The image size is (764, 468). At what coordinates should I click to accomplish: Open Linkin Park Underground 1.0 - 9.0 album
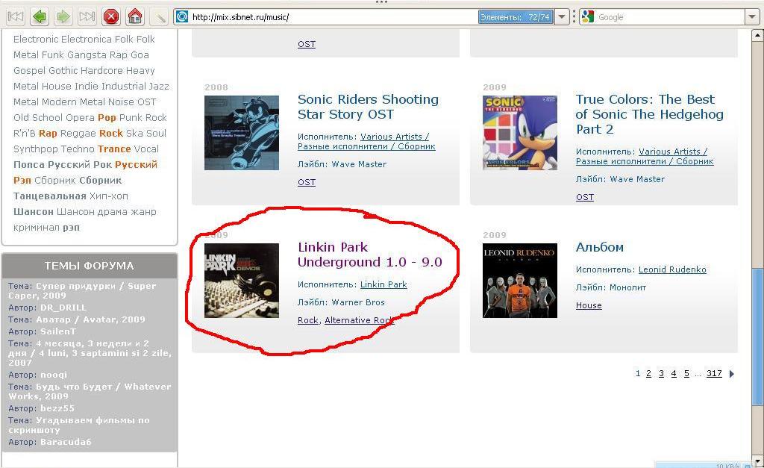pos(369,255)
